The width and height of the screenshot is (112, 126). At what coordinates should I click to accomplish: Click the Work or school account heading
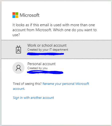click(x=47, y=45)
